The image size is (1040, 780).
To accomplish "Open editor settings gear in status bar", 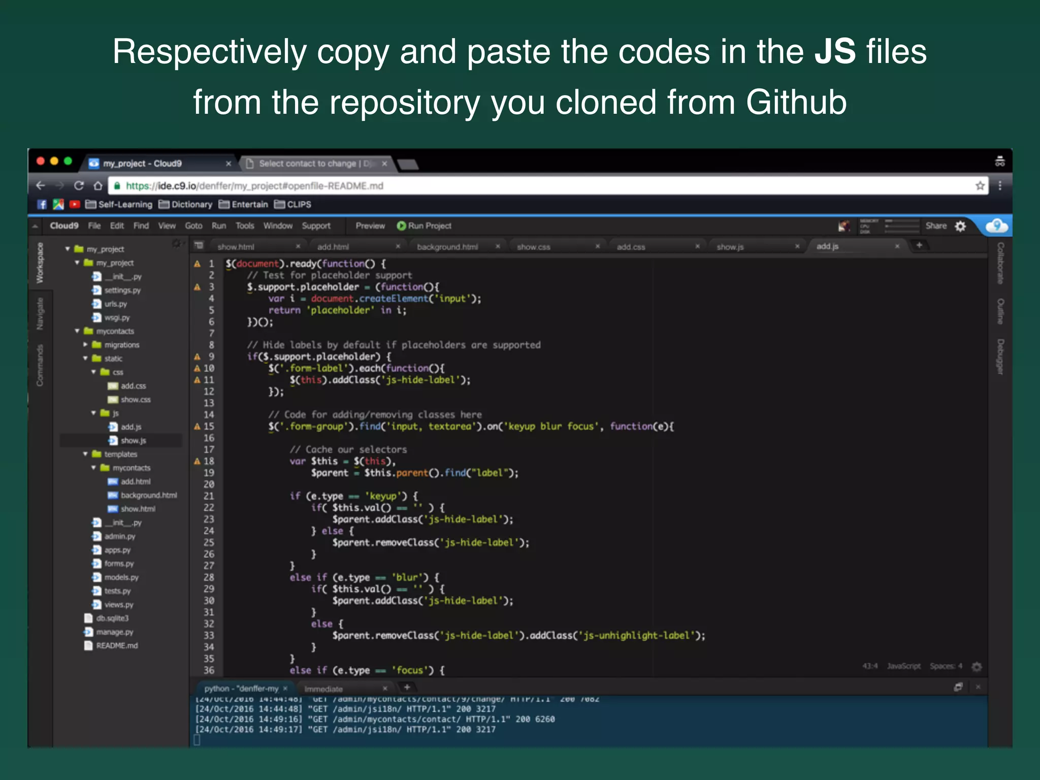I will click(x=977, y=666).
